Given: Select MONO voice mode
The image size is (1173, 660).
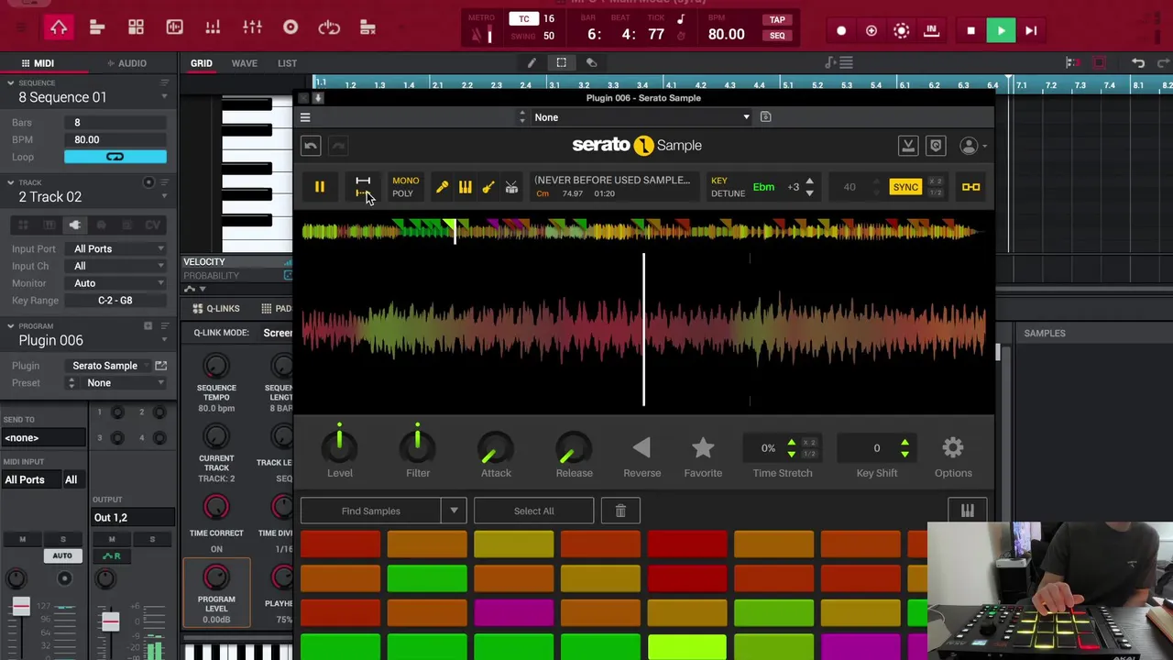Looking at the screenshot, I should [405, 181].
